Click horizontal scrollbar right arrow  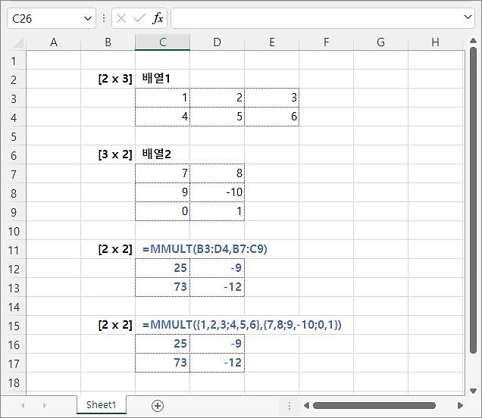tap(460, 405)
